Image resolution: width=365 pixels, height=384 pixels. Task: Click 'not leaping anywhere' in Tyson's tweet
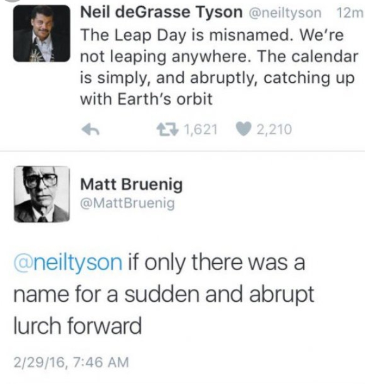[163, 57]
